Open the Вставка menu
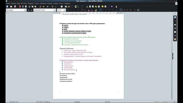 pos(24,3)
